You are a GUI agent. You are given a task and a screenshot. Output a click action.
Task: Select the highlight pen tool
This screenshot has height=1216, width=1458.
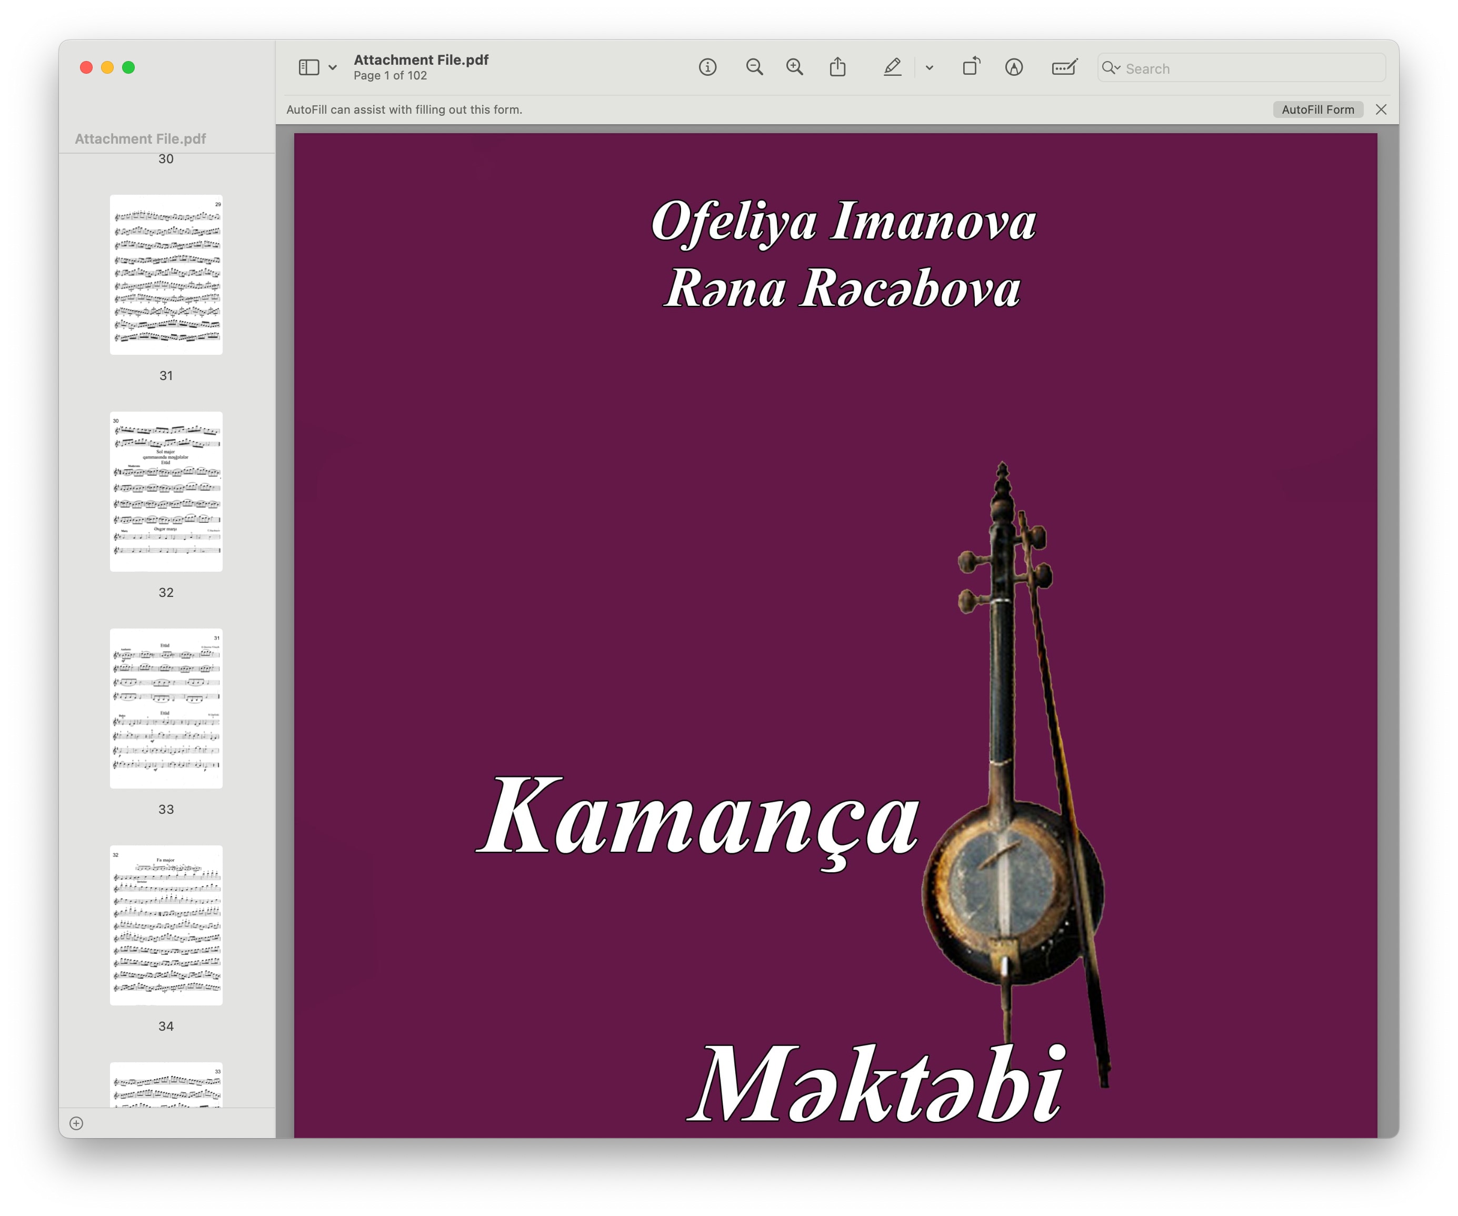893,67
